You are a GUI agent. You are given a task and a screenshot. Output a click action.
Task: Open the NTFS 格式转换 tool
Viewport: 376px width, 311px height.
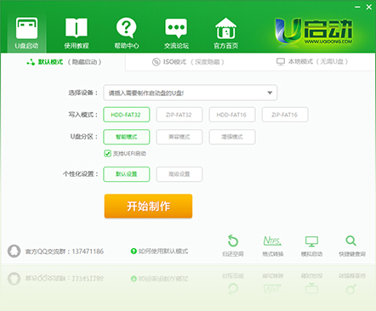click(272, 240)
